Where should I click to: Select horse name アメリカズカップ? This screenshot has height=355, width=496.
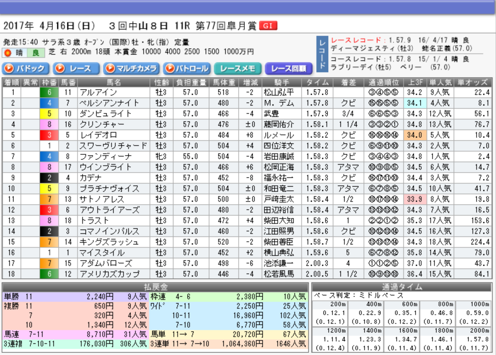[x=109, y=274]
